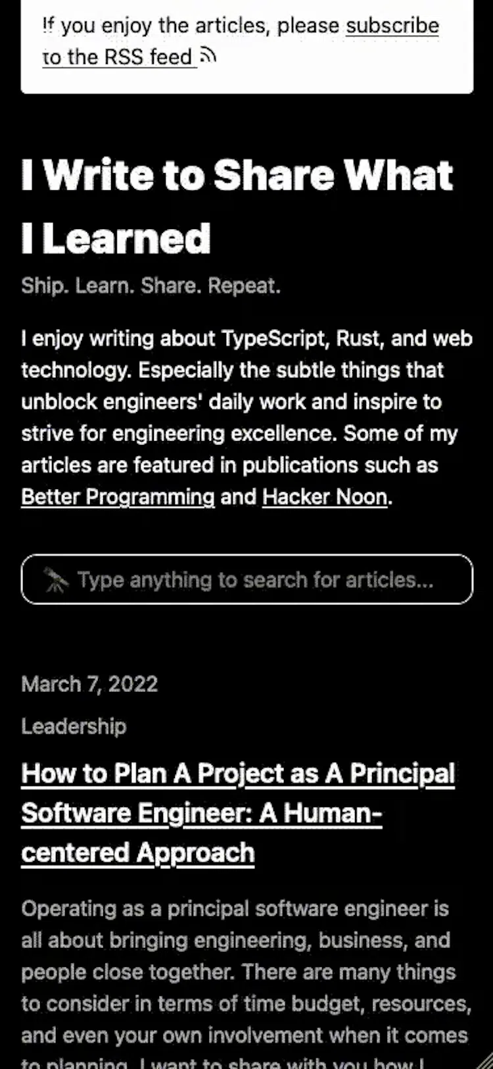Click the intro paragraph mentioning TypeScript and Rust
The image size is (493, 1069).
[x=246, y=417]
